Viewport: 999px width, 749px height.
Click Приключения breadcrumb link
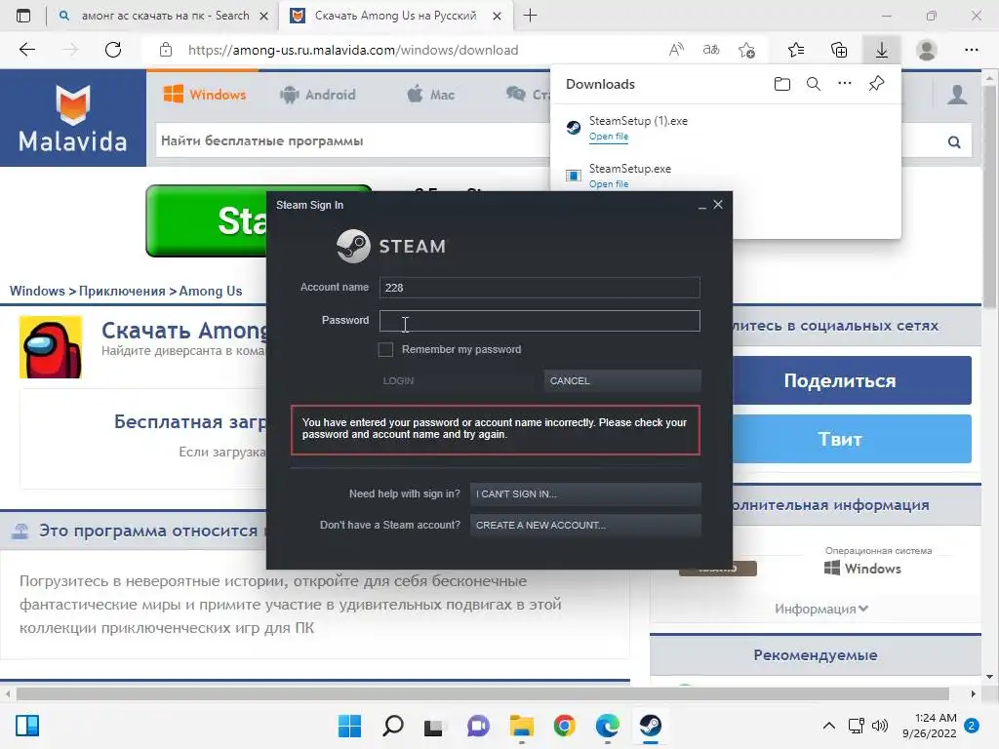122,291
